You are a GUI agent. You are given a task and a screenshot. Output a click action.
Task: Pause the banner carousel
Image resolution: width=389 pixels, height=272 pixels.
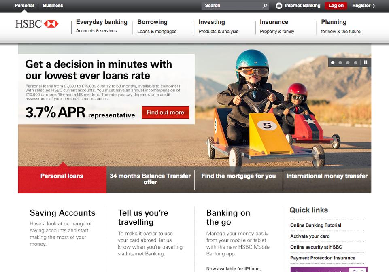[x=366, y=62]
